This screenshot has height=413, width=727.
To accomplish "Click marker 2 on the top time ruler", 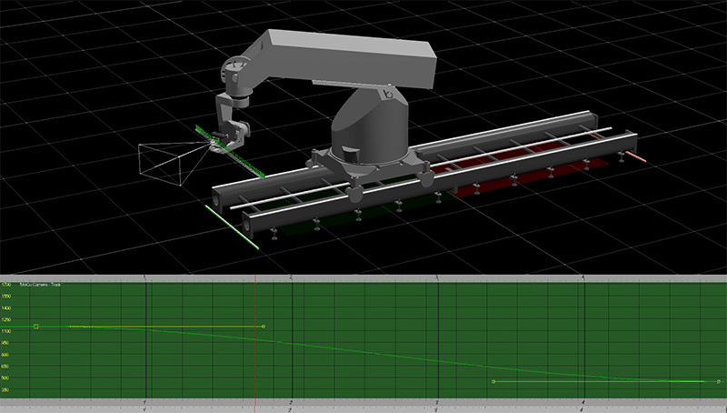I will (291, 276).
